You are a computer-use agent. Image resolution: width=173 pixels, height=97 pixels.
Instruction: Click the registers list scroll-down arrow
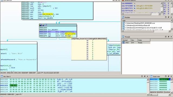pyautogui.click(x=162, y=12)
